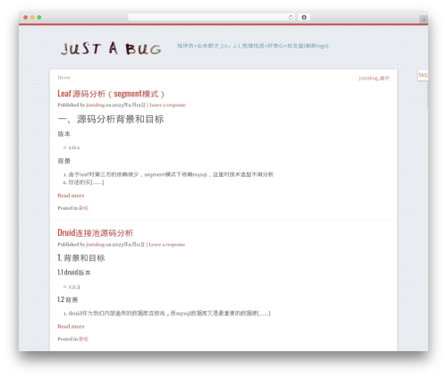This screenshot has height=378, width=447.
Task: Click the green maximize window button
Action: [x=39, y=17]
